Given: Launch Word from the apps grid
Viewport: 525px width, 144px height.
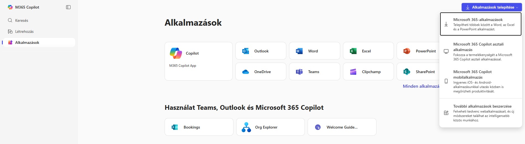Looking at the screenshot, I should 314,51.
